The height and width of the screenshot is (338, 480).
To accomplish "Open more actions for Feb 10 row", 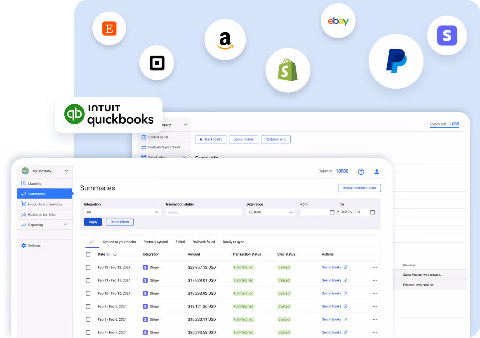I will point(375,293).
